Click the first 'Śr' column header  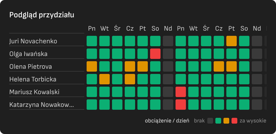(117, 28)
